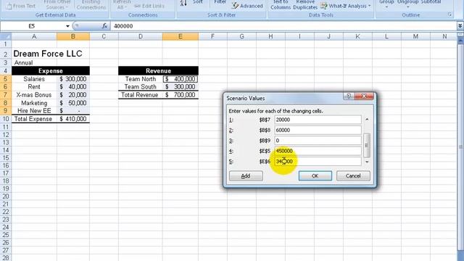Image resolution: width=464 pixels, height=261 pixels.
Task: Click the From Text import icon
Action: 9,6
